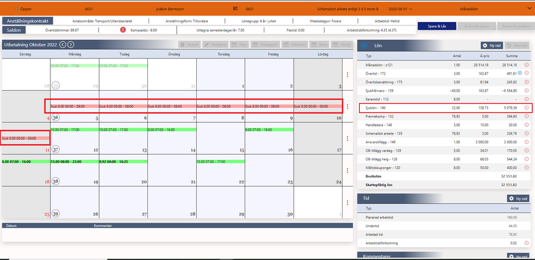This screenshot has height=260, width=535.
Task: Select Friday 16 shift 8.00 07:00 - 16:00
Action: coord(270,130)
